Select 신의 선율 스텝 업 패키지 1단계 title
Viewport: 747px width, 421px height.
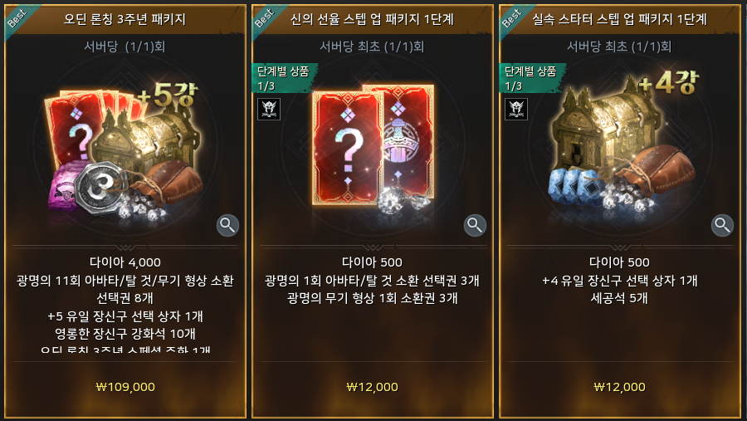(372, 19)
